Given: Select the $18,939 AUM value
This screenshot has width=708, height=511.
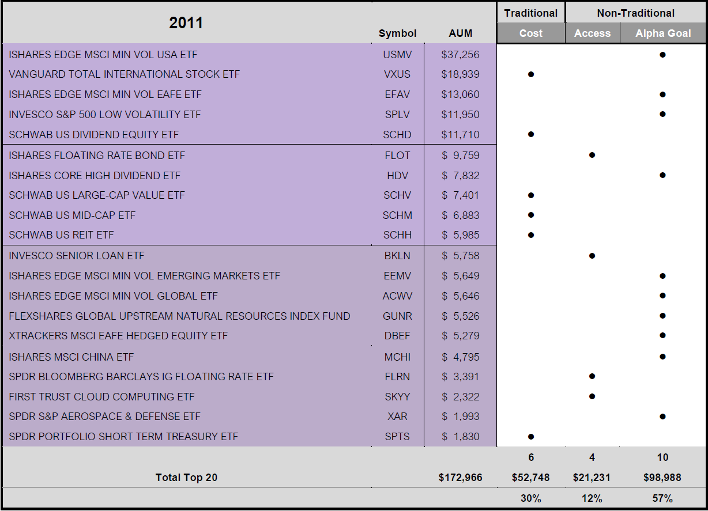Looking at the screenshot, I should point(460,74).
